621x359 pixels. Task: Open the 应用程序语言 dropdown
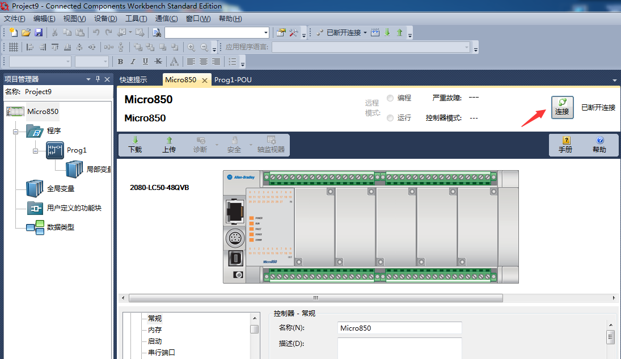pos(467,47)
